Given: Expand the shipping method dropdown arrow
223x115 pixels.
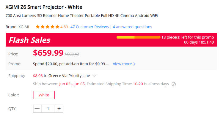Looking at the screenshot, I should (94, 76).
